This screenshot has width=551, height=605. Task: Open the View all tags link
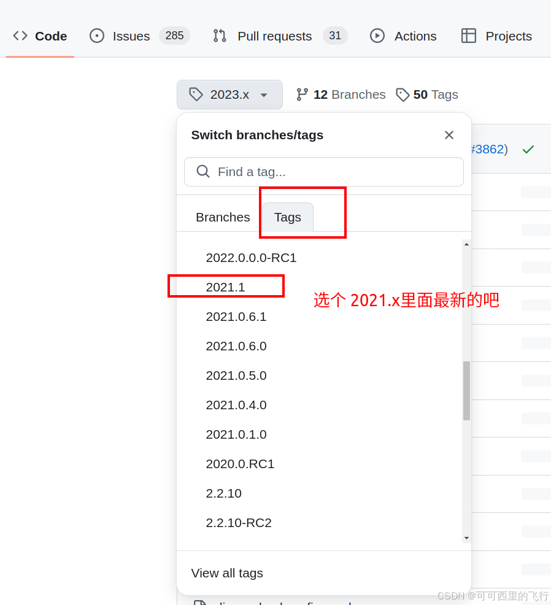[227, 573]
